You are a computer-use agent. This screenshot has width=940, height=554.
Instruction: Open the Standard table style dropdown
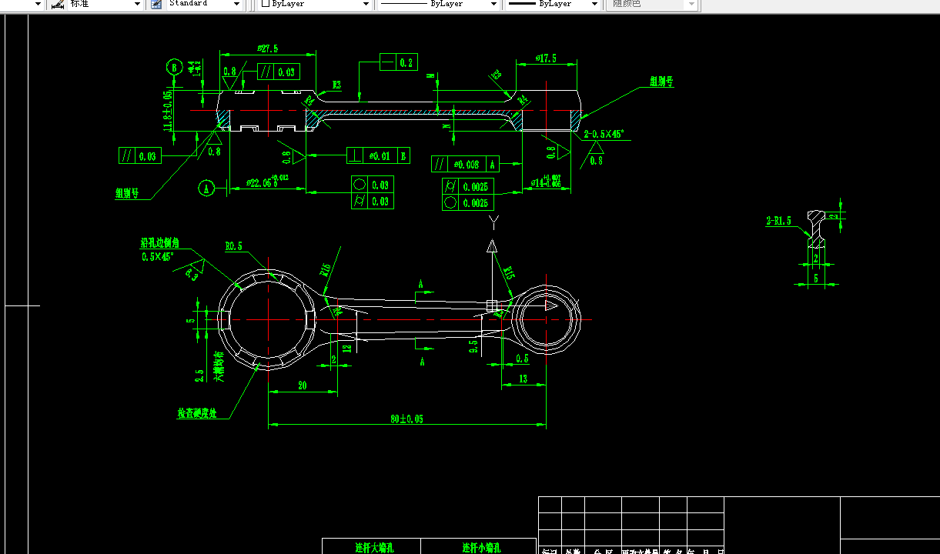(x=236, y=4)
